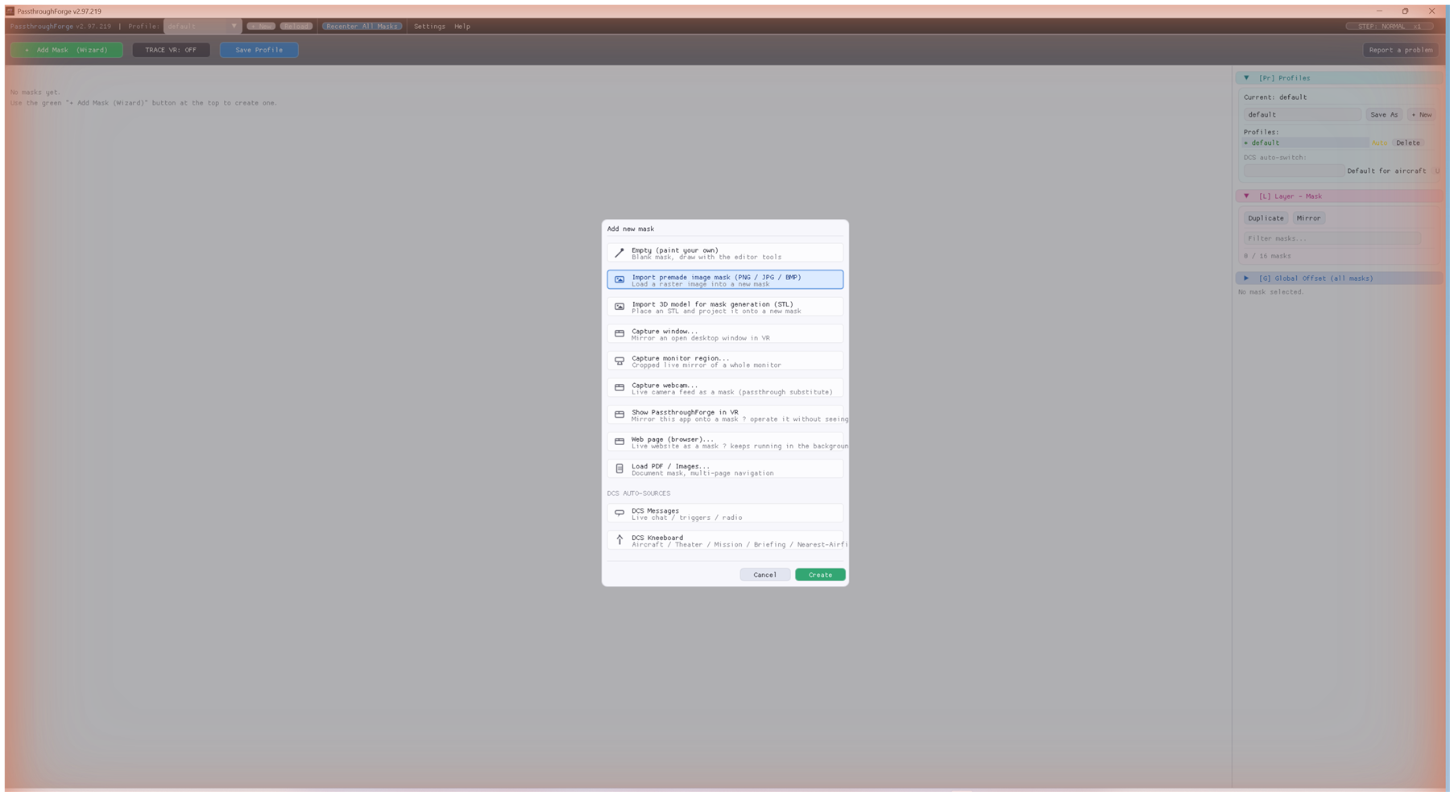Choose the Web page (browser) icon
Screen dimensions: 1450x792
619,442
